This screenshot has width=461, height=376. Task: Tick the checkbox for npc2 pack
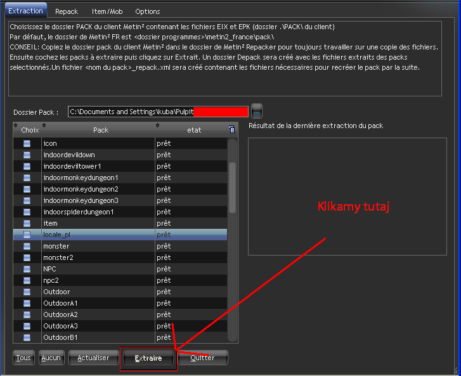pos(27,280)
